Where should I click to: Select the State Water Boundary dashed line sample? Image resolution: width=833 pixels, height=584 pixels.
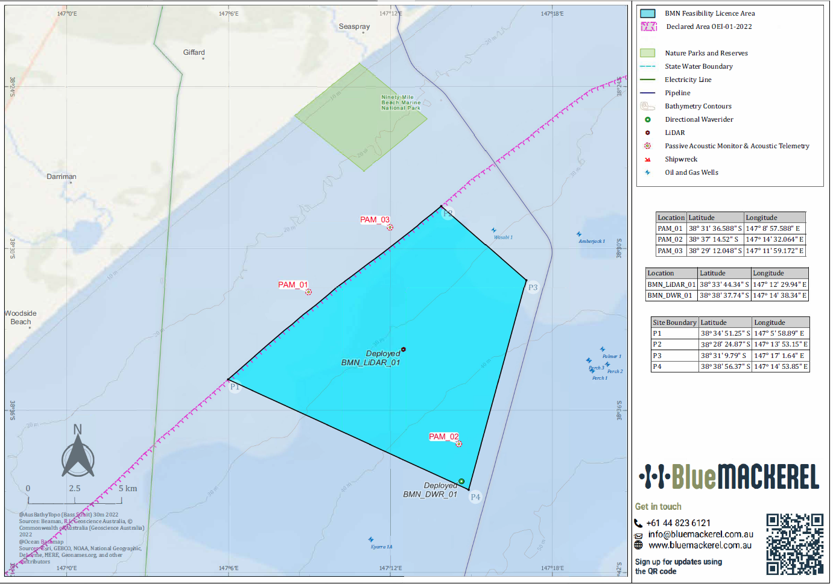648,66
